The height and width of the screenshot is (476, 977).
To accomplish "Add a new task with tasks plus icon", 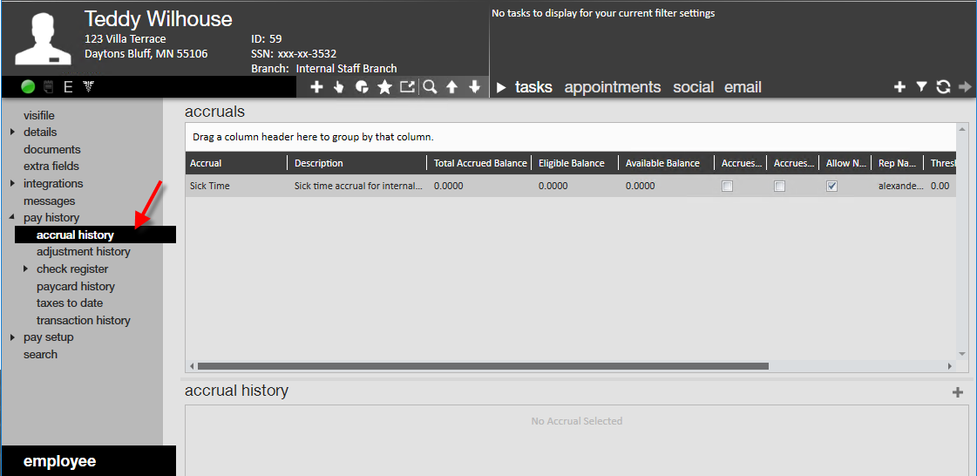I will coord(899,87).
